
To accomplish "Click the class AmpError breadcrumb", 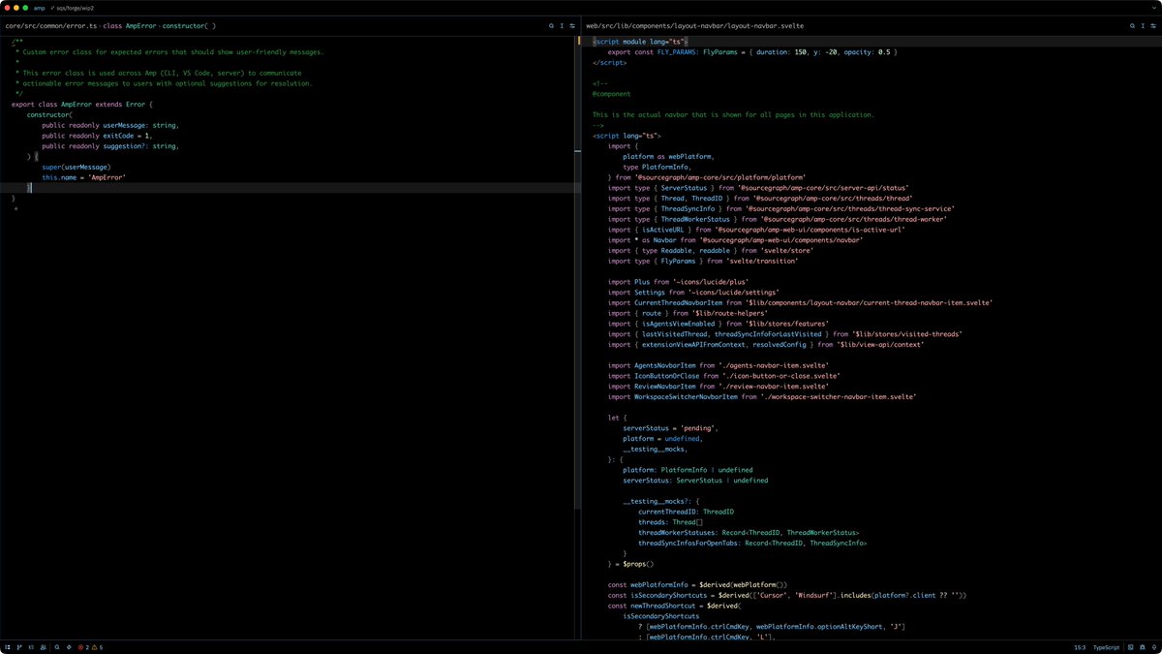I will click(130, 26).
